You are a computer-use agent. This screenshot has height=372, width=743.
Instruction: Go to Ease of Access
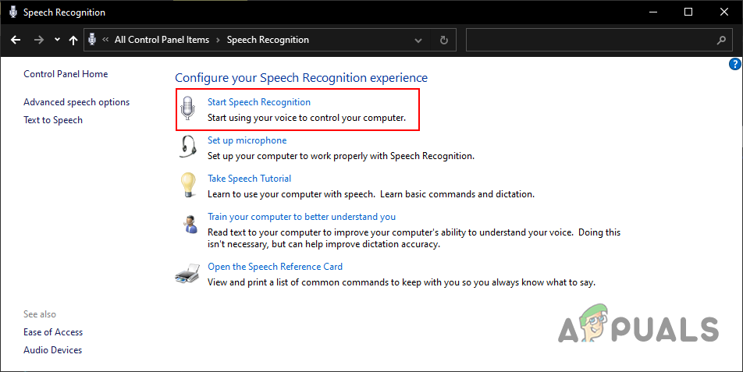[x=53, y=332]
